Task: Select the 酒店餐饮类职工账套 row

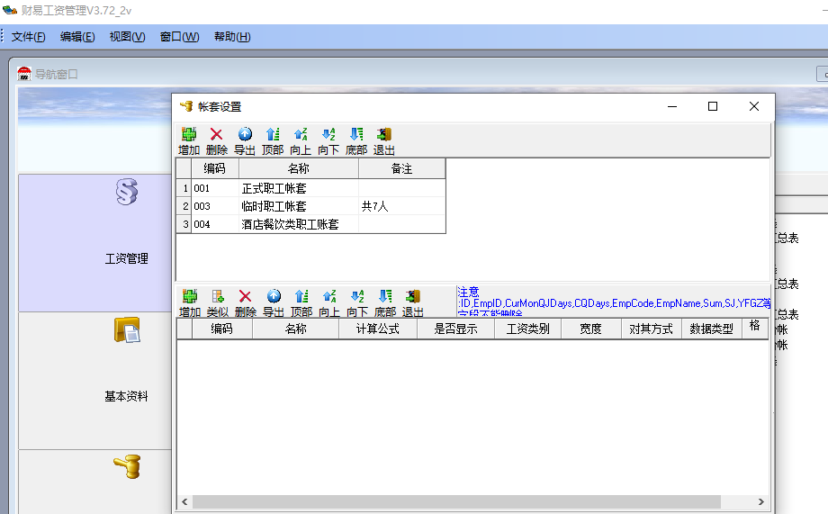Action: pyautogui.click(x=290, y=224)
